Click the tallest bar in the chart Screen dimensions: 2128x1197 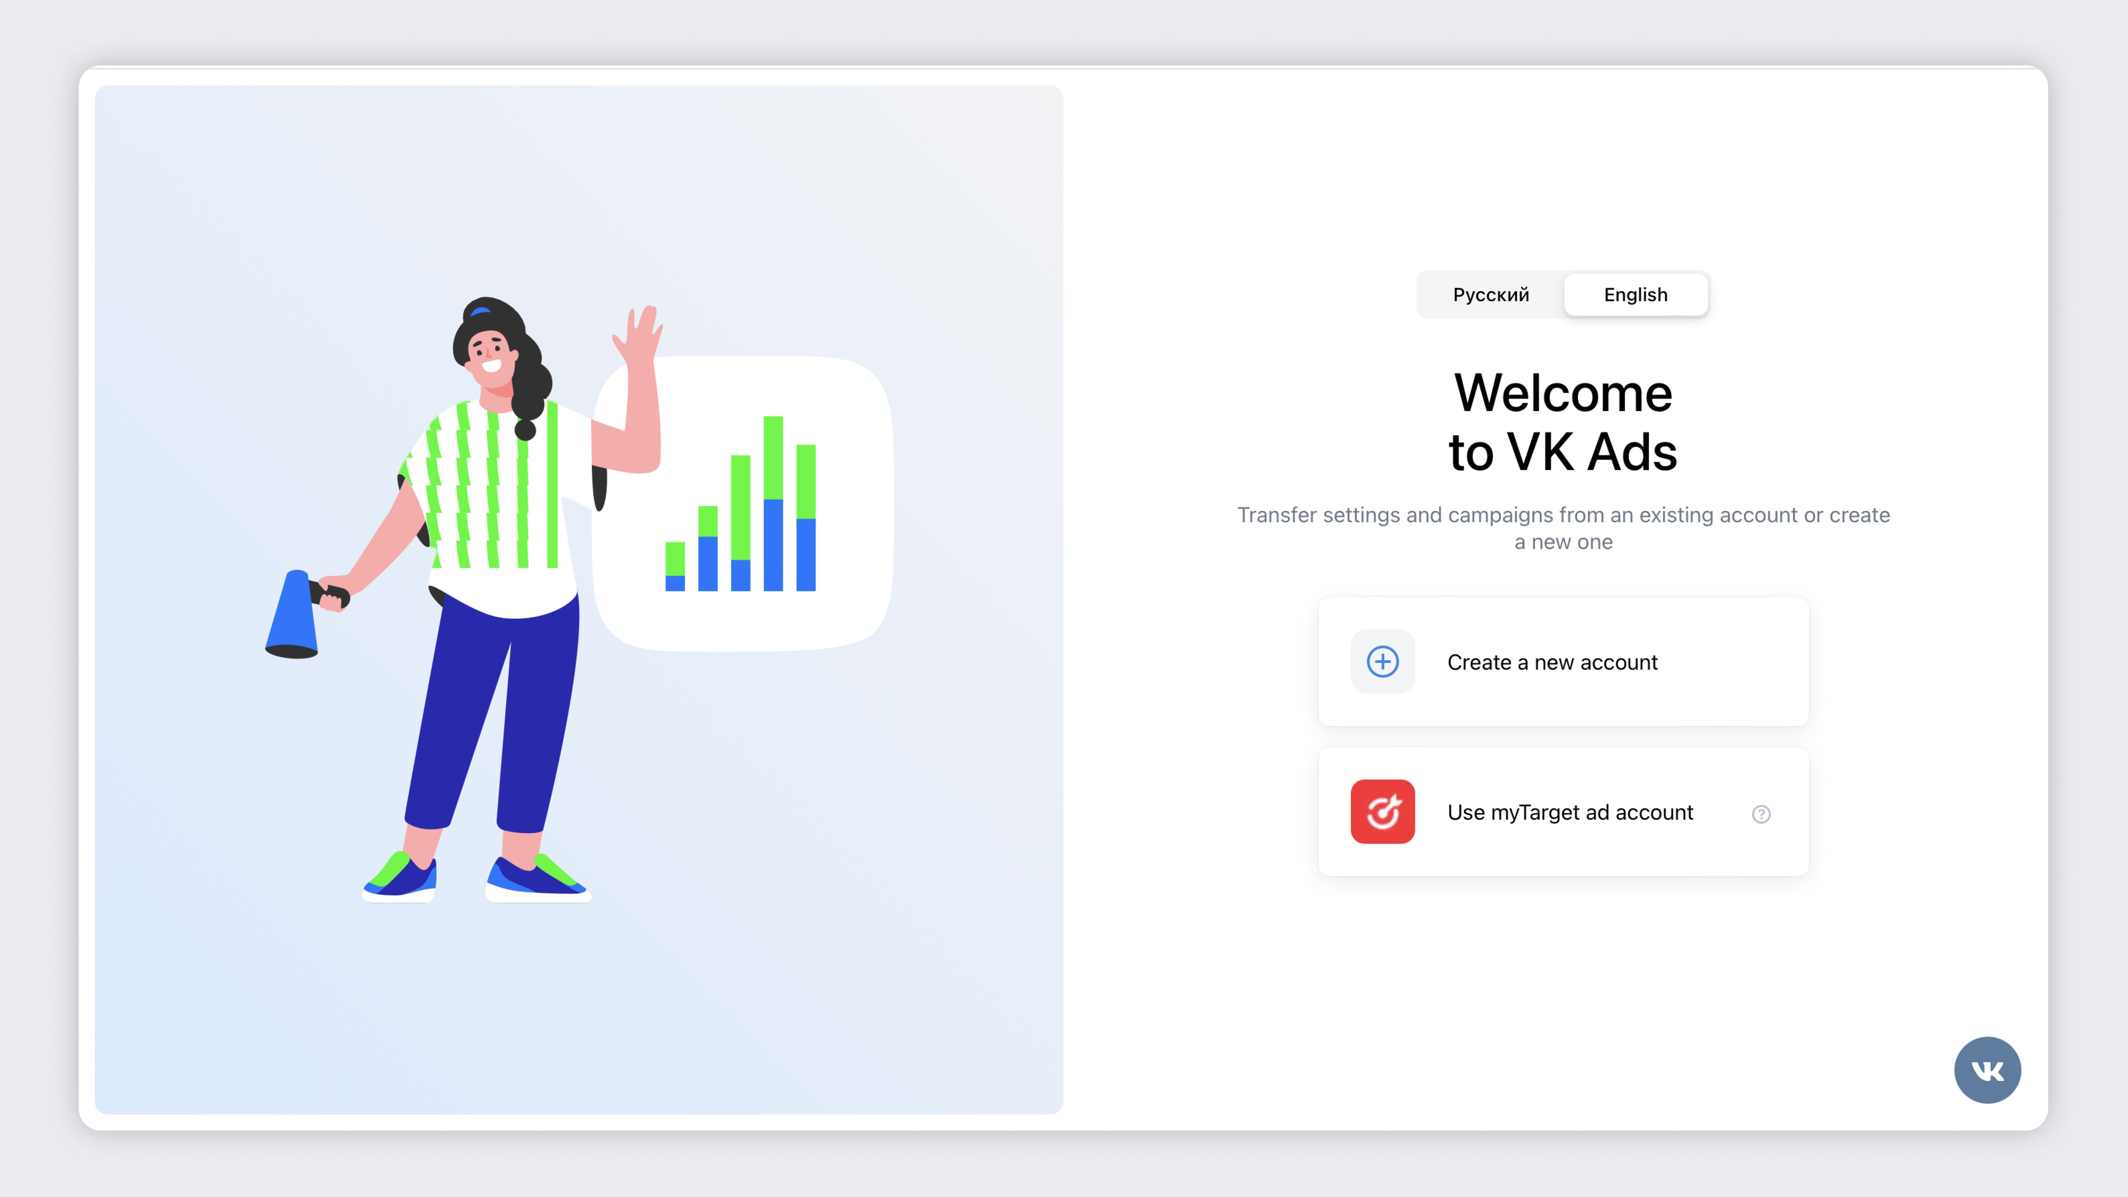point(773,503)
